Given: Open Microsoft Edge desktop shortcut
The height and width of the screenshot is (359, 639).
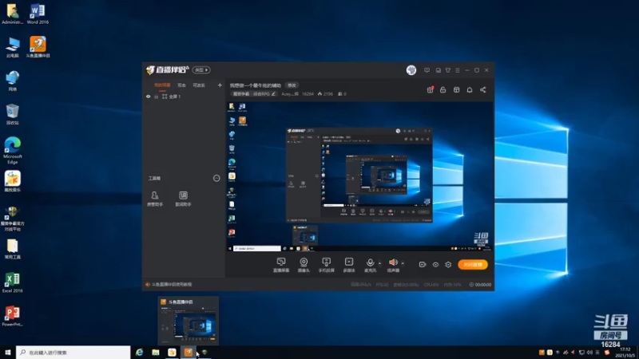Looking at the screenshot, I should [13, 151].
